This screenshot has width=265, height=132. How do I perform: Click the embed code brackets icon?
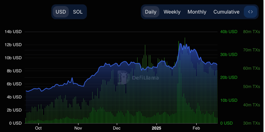pyautogui.click(x=250, y=12)
